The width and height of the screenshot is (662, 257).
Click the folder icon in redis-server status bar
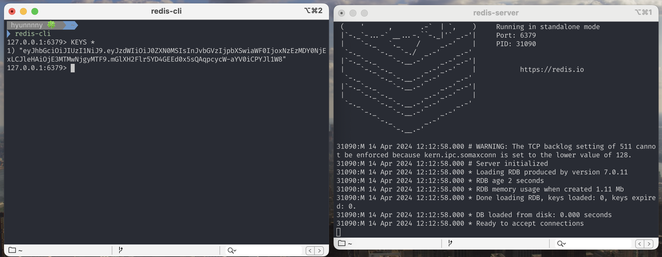[x=342, y=243]
